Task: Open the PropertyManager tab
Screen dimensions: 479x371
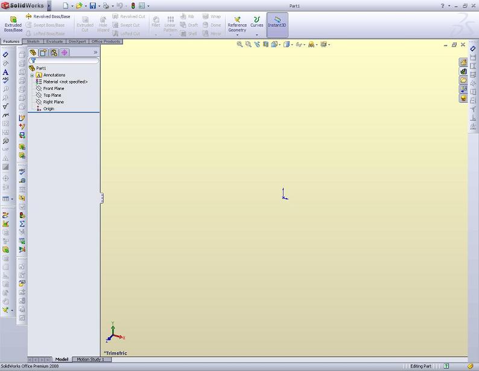Action: click(x=43, y=53)
